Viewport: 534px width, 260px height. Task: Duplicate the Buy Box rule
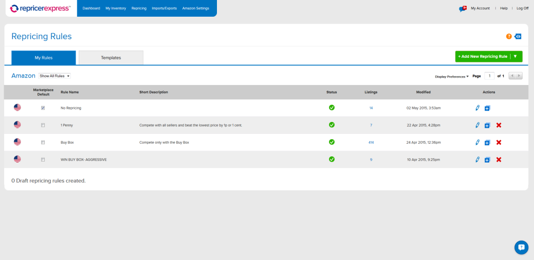pyautogui.click(x=487, y=143)
